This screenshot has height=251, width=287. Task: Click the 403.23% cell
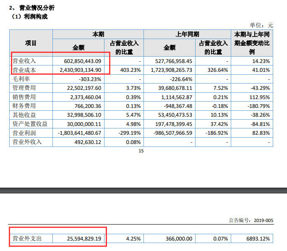pyautogui.click(x=130, y=70)
